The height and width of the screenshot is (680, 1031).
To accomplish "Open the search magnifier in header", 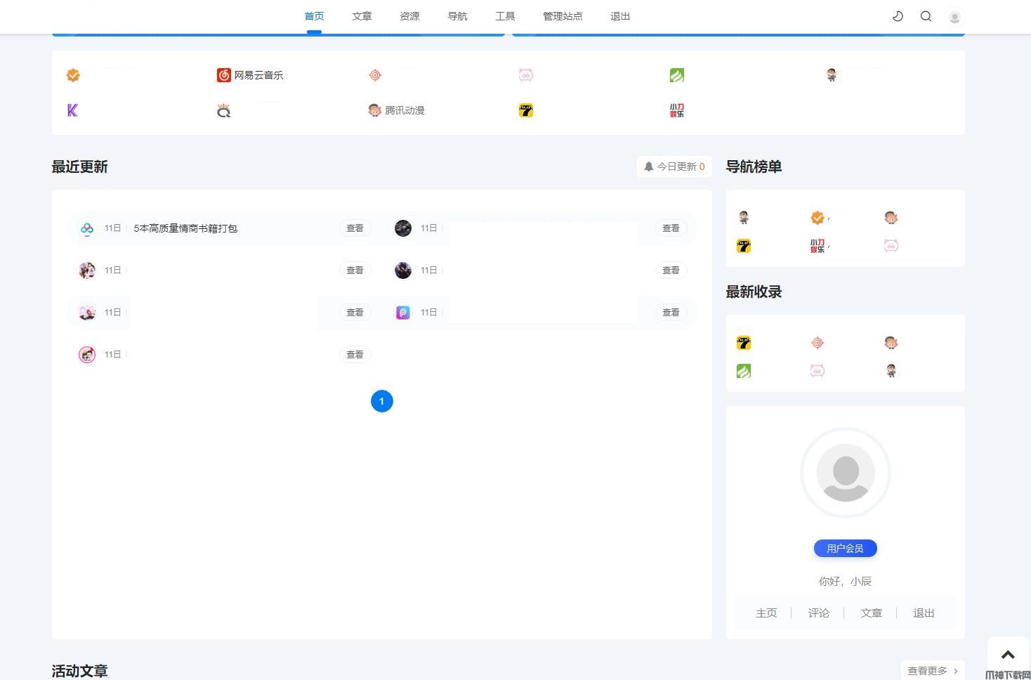I will (926, 16).
